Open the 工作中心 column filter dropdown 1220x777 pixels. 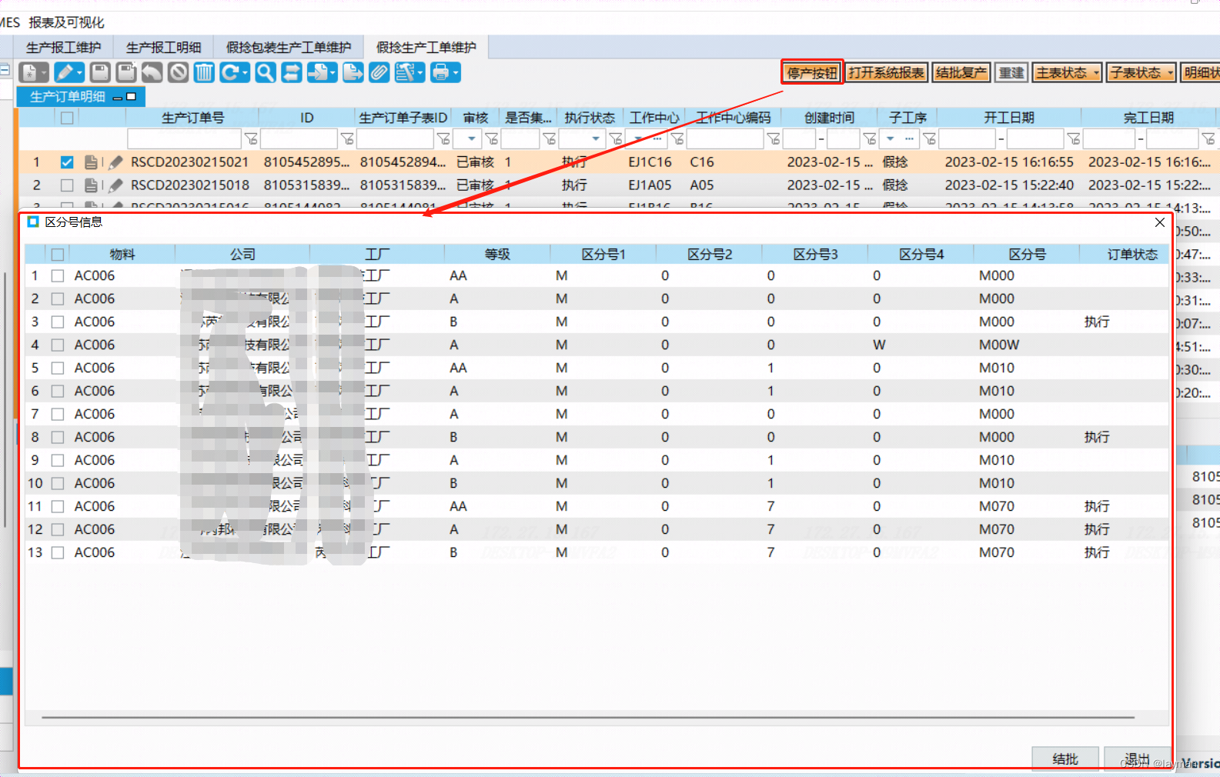pyautogui.click(x=638, y=138)
